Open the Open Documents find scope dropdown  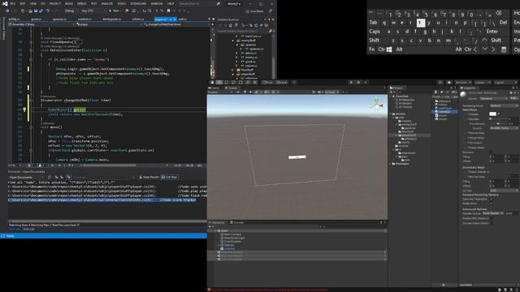pyautogui.click(x=27, y=177)
